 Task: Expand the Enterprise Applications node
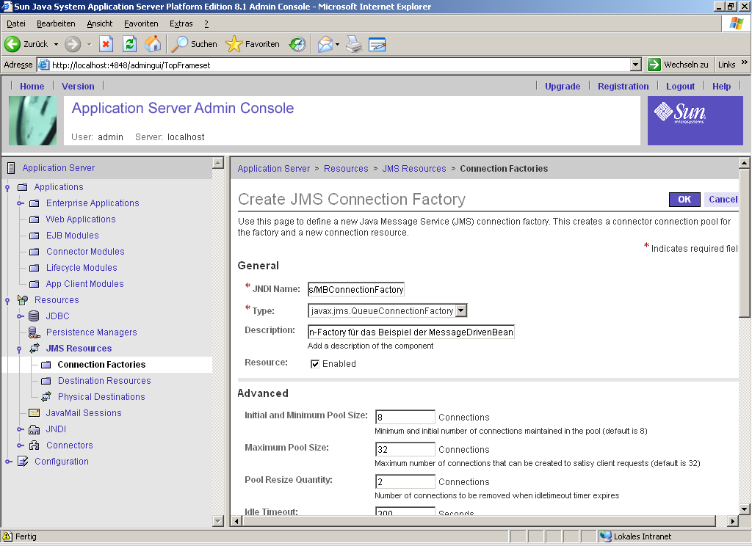pyautogui.click(x=20, y=203)
